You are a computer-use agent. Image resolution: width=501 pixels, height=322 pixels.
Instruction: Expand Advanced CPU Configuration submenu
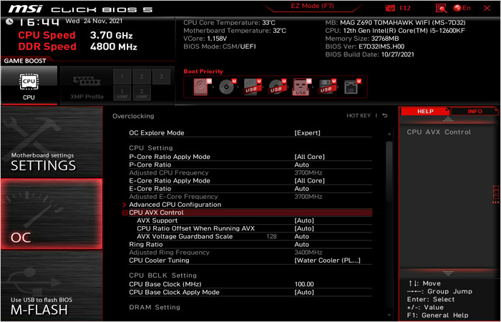click(x=175, y=205)
